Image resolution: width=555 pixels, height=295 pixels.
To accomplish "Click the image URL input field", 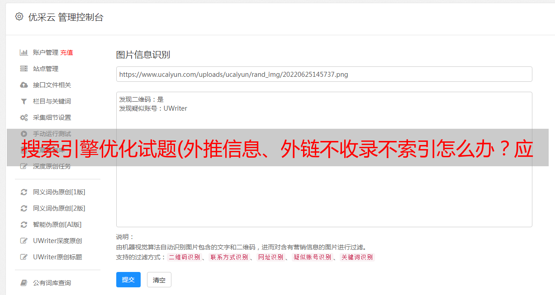I will 324,74.
